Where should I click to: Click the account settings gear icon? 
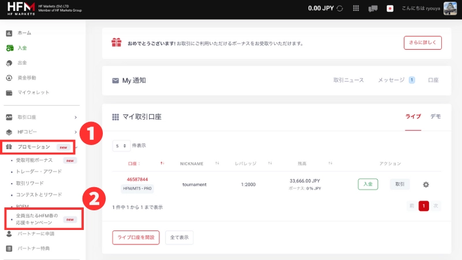(426, 184)
